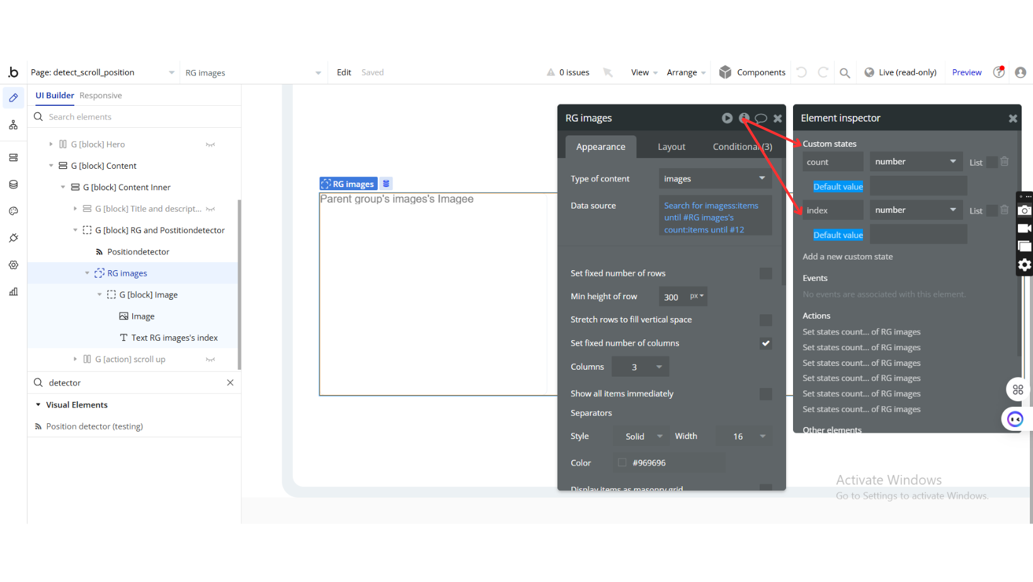Open the Settings gear tab in the sidebar
The width and height of the screenshot is (1033, 582).
click(x=13, y=265)
